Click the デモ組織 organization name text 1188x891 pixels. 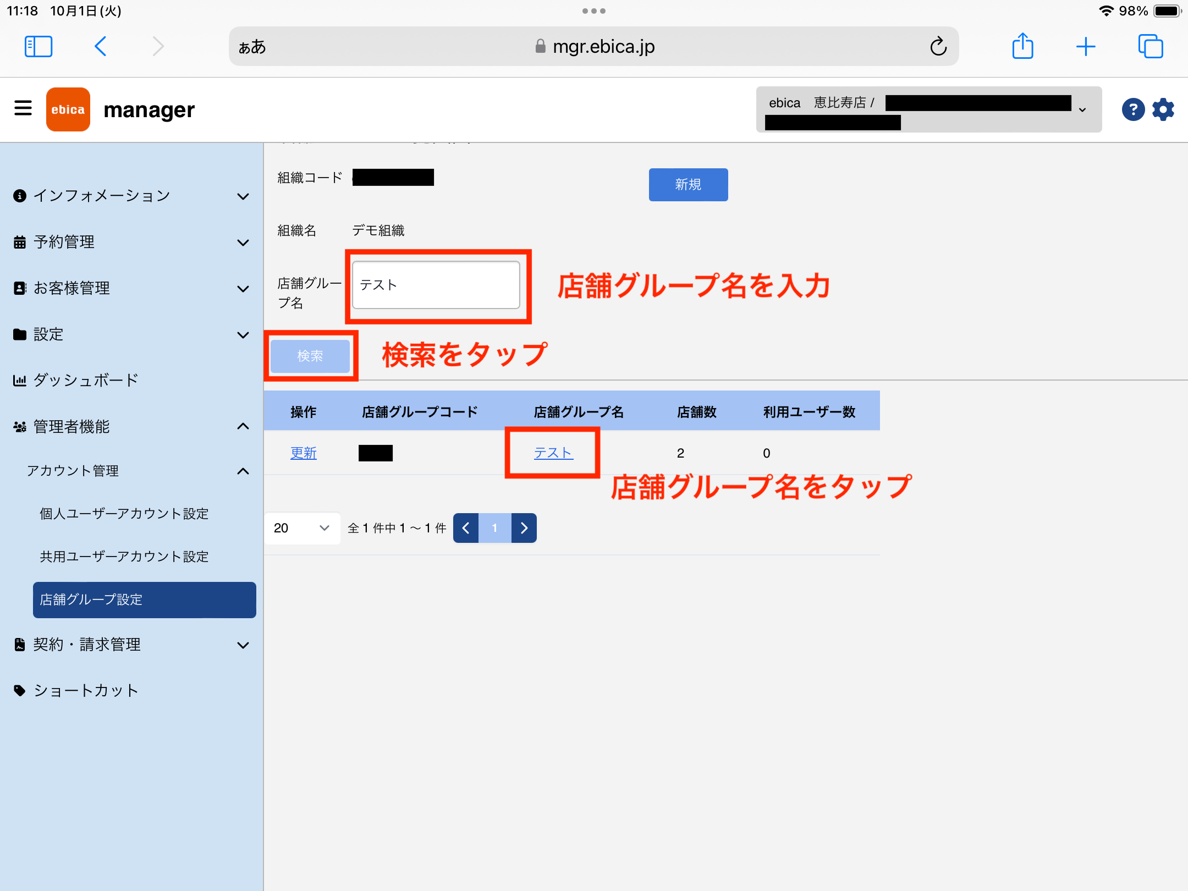[x=378, y=230]
